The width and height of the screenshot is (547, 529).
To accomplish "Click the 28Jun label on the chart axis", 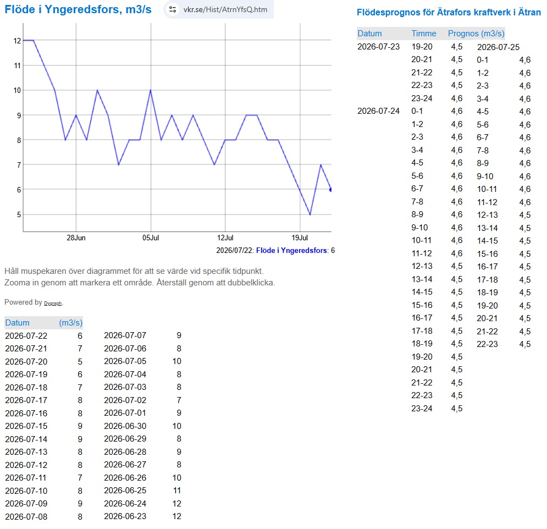I will click(x=76, y=238).
